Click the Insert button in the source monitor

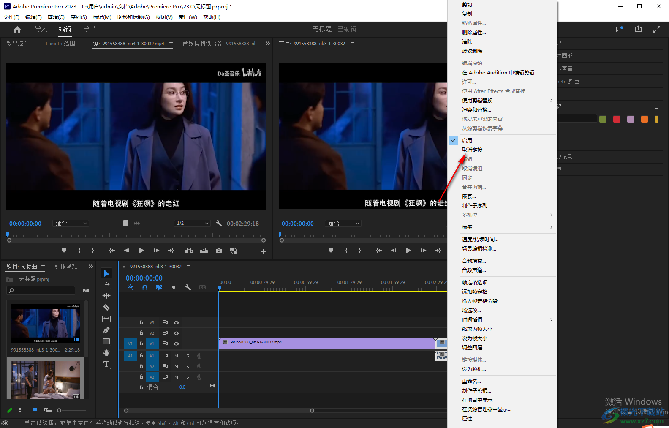pyautogui.click(x=189, y=251)
